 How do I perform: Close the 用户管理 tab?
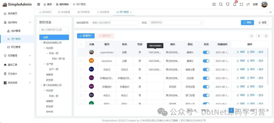pos(131,12)
